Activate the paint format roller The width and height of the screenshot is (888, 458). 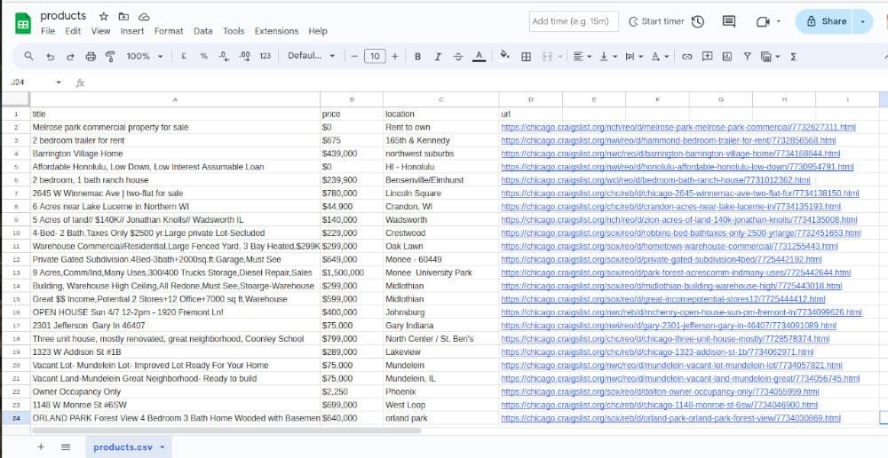[110, 56]
